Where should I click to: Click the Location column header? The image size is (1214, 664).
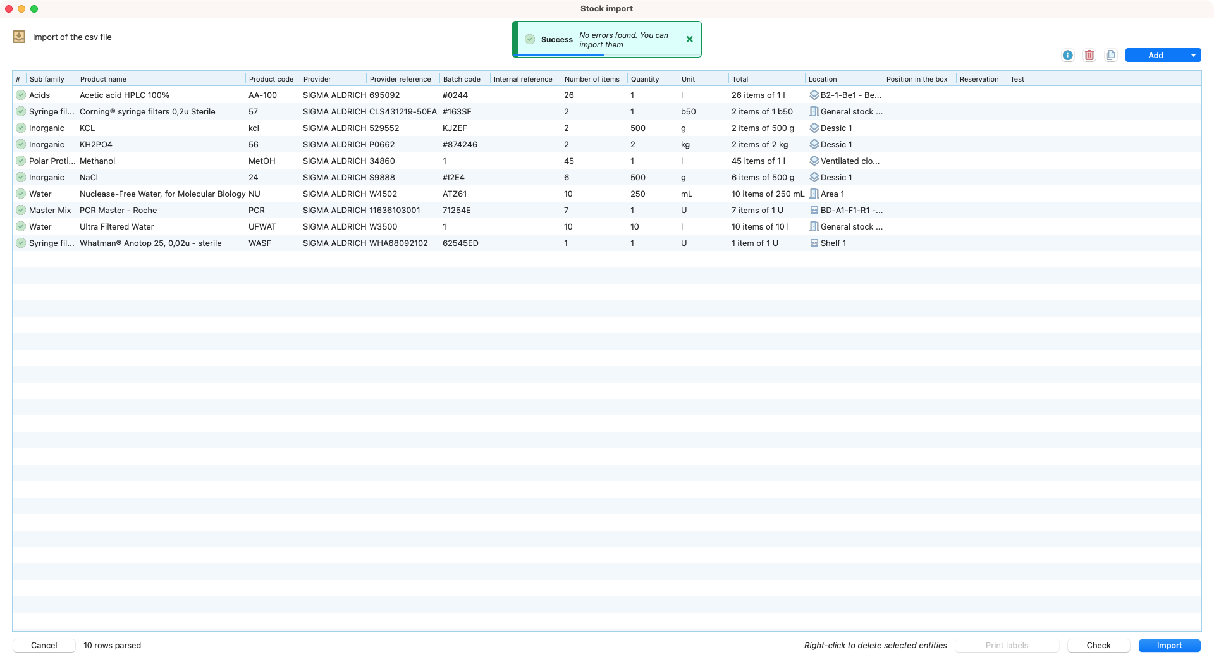[822, 79]
